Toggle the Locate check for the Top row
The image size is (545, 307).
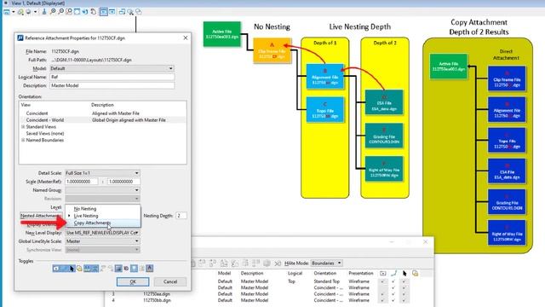click(x=404, y=281)
